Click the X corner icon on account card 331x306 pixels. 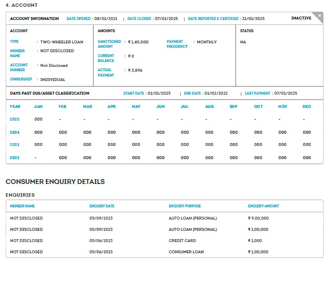click(x=319, y=16)
